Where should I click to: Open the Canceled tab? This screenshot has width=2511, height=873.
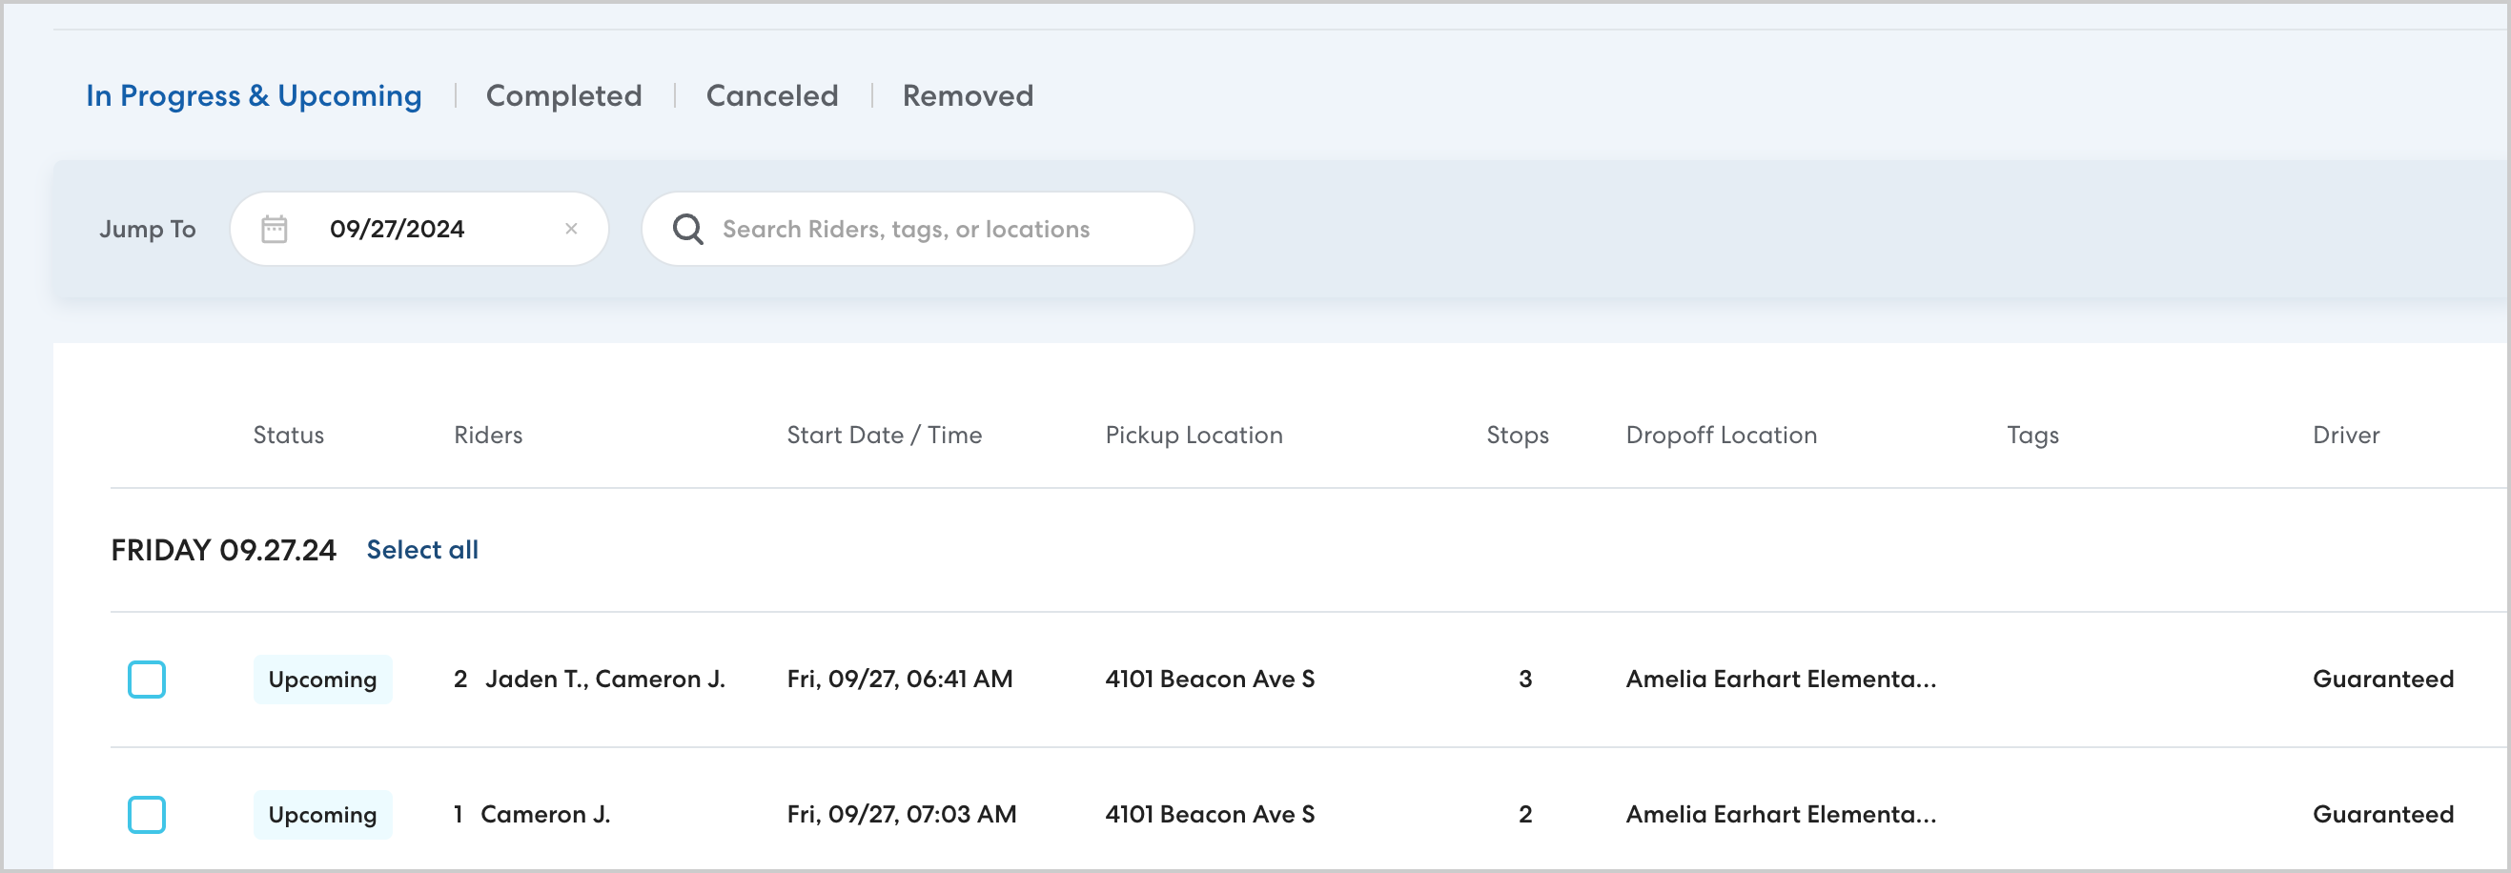(x=772, y=95)
